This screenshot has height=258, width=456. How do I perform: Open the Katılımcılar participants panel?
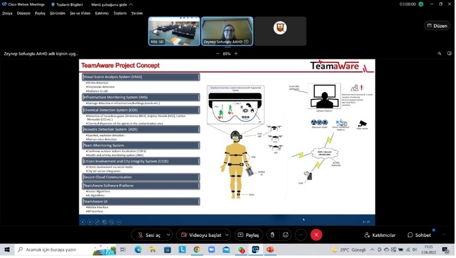point(380,235)
